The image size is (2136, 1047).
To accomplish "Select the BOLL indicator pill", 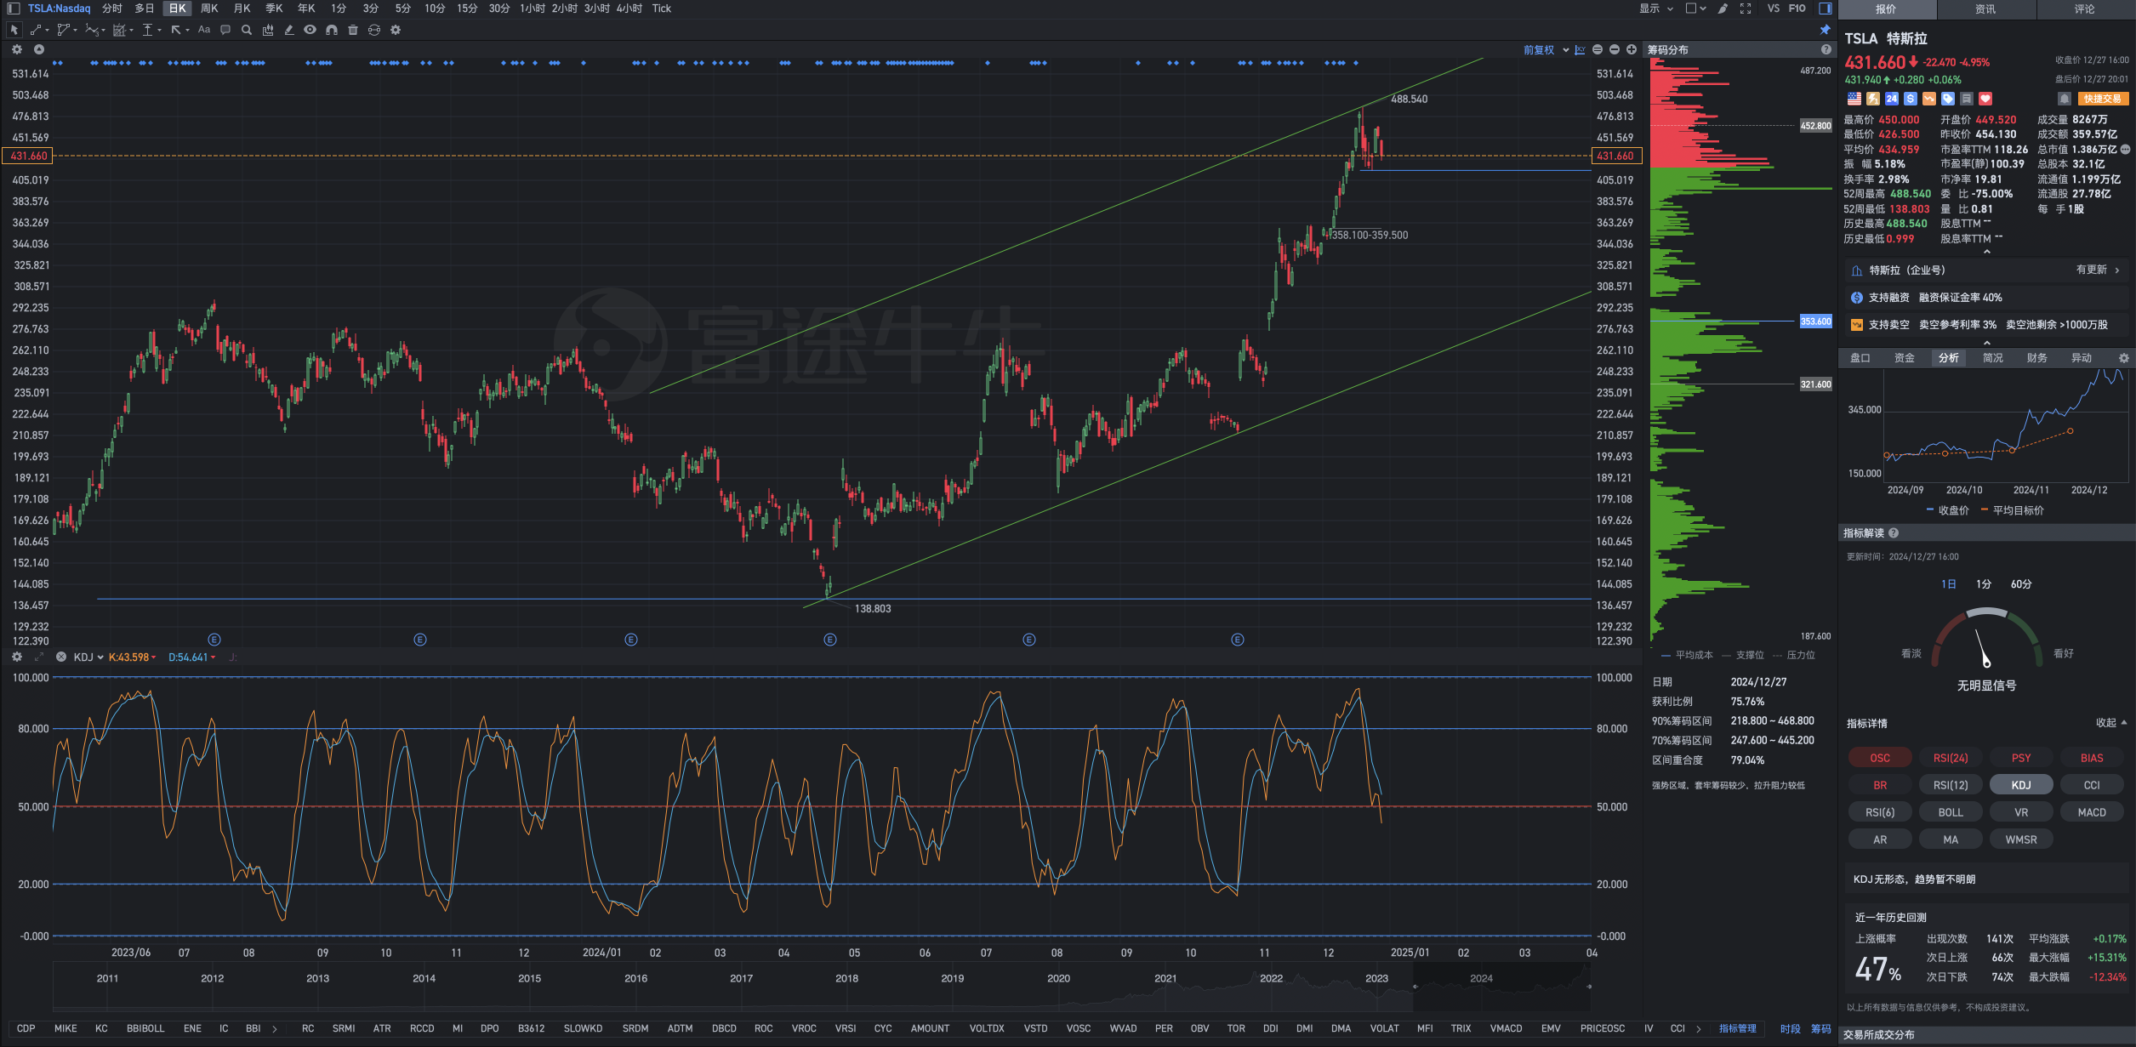I will [x=1951, y=812].
